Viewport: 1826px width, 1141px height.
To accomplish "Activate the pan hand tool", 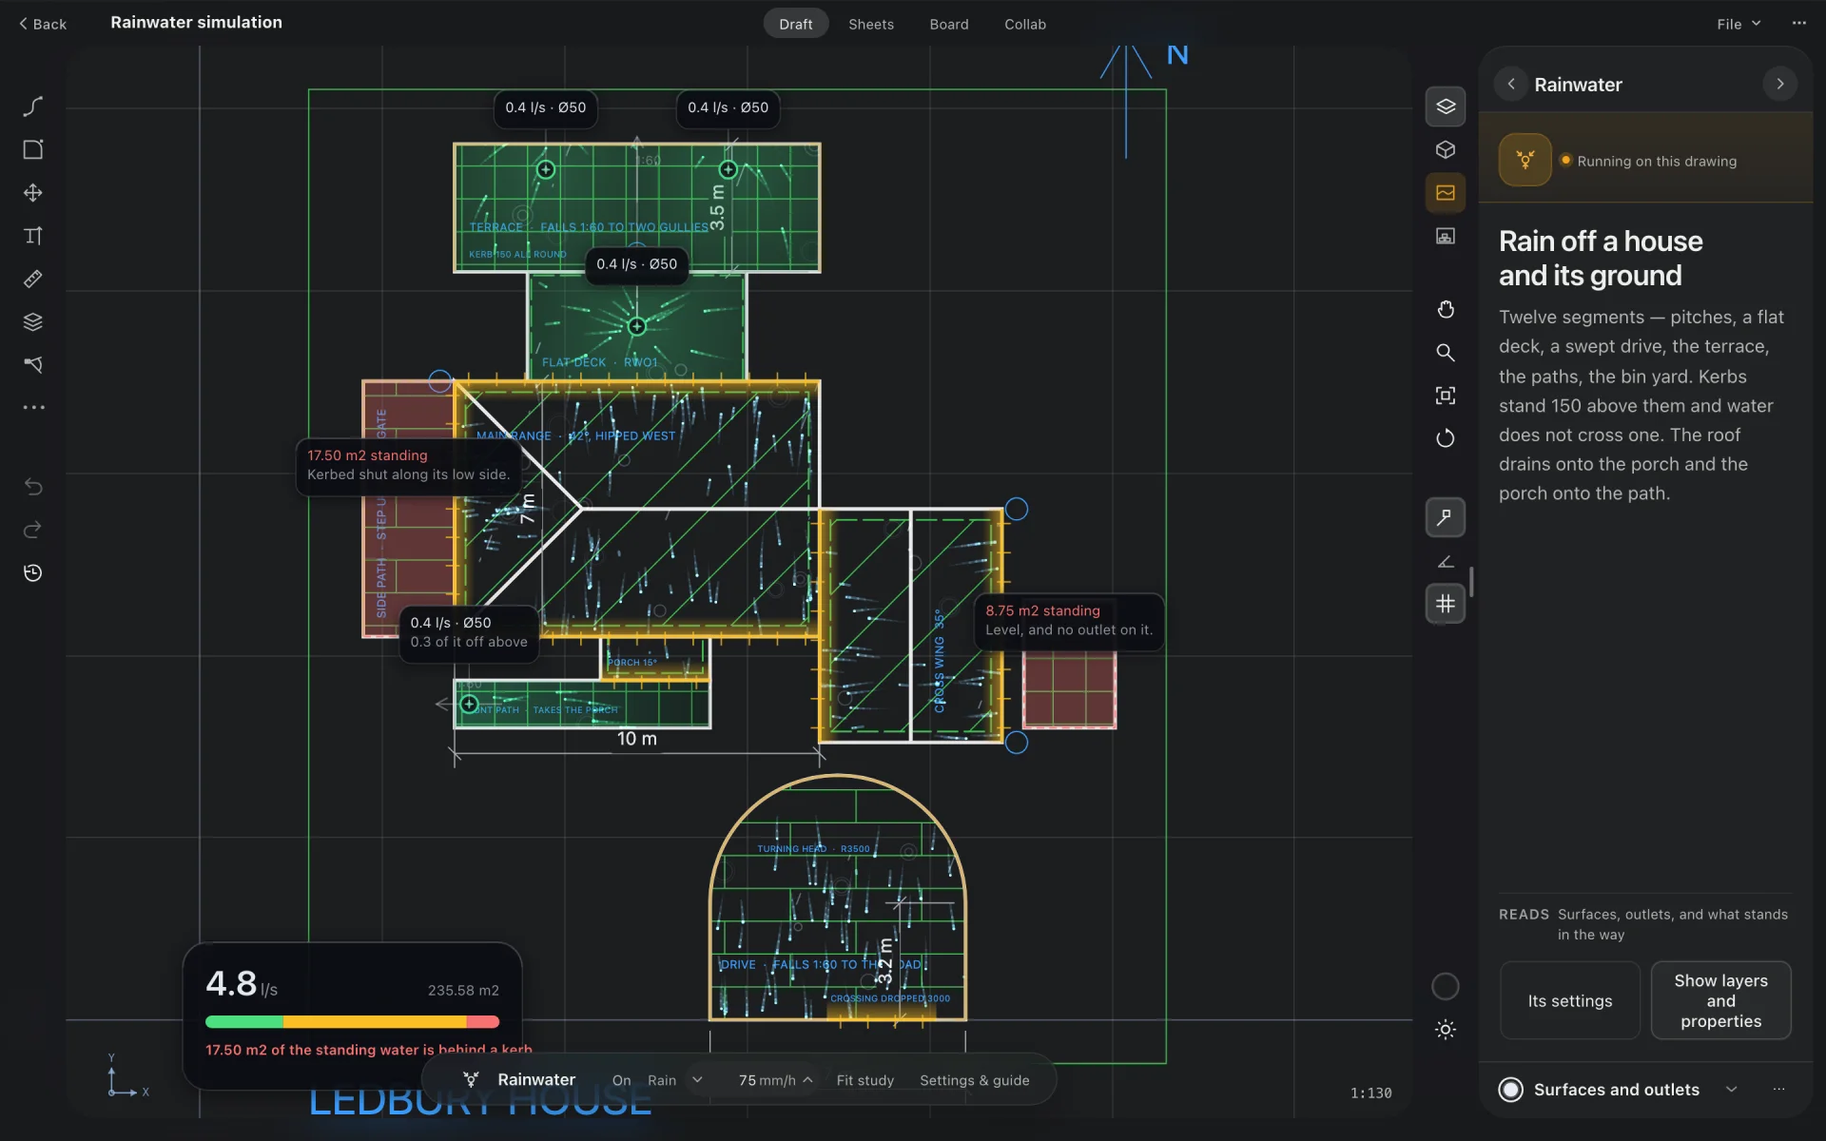I will tap(1445, 309).
